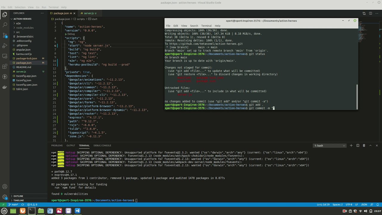The image size is (382, 215).
Task: Open tsconfig.spec.json in the explorer
Action: [27, 85]
